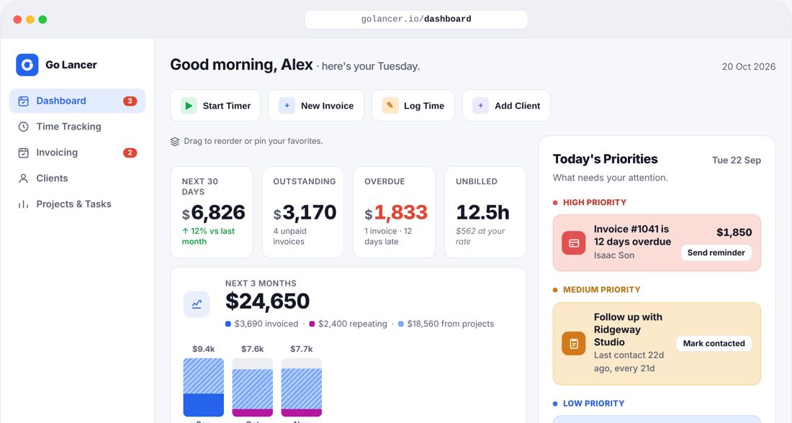This screenshot has width=792, height=423.
Task: Open the Clients page
Action: pyautogui.click(x=77, y=178)
